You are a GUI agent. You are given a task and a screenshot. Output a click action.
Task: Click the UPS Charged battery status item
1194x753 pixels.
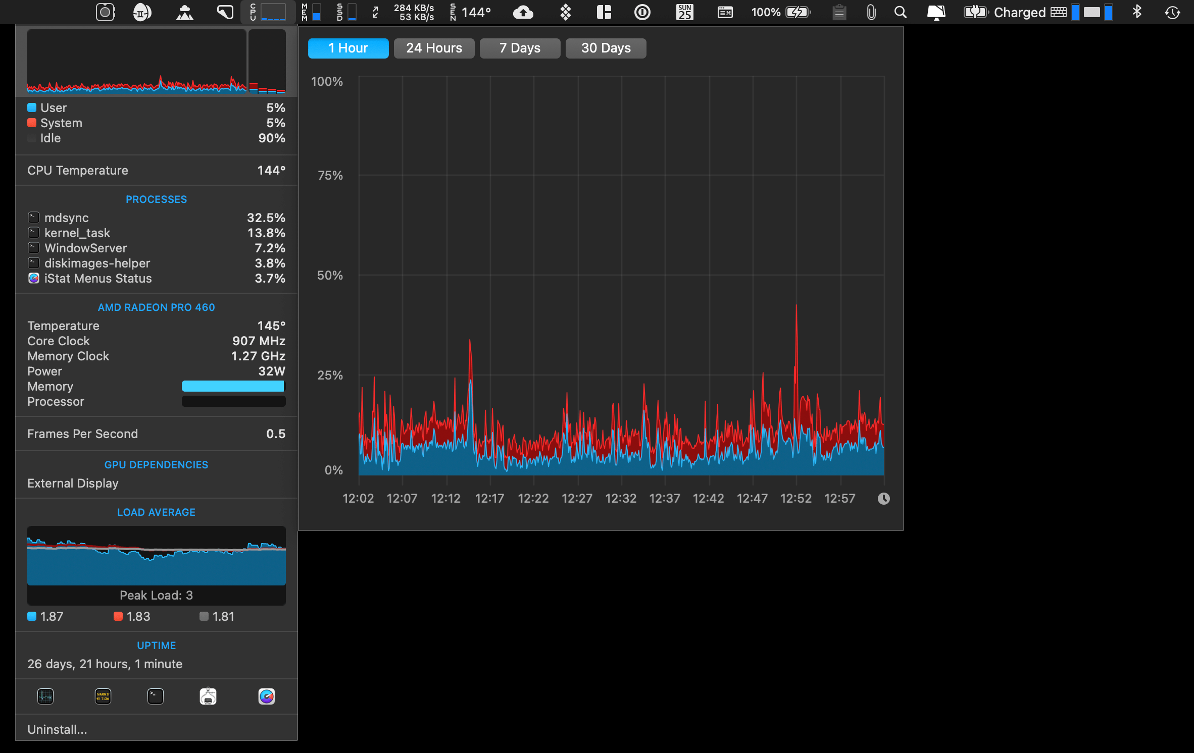1005,12
